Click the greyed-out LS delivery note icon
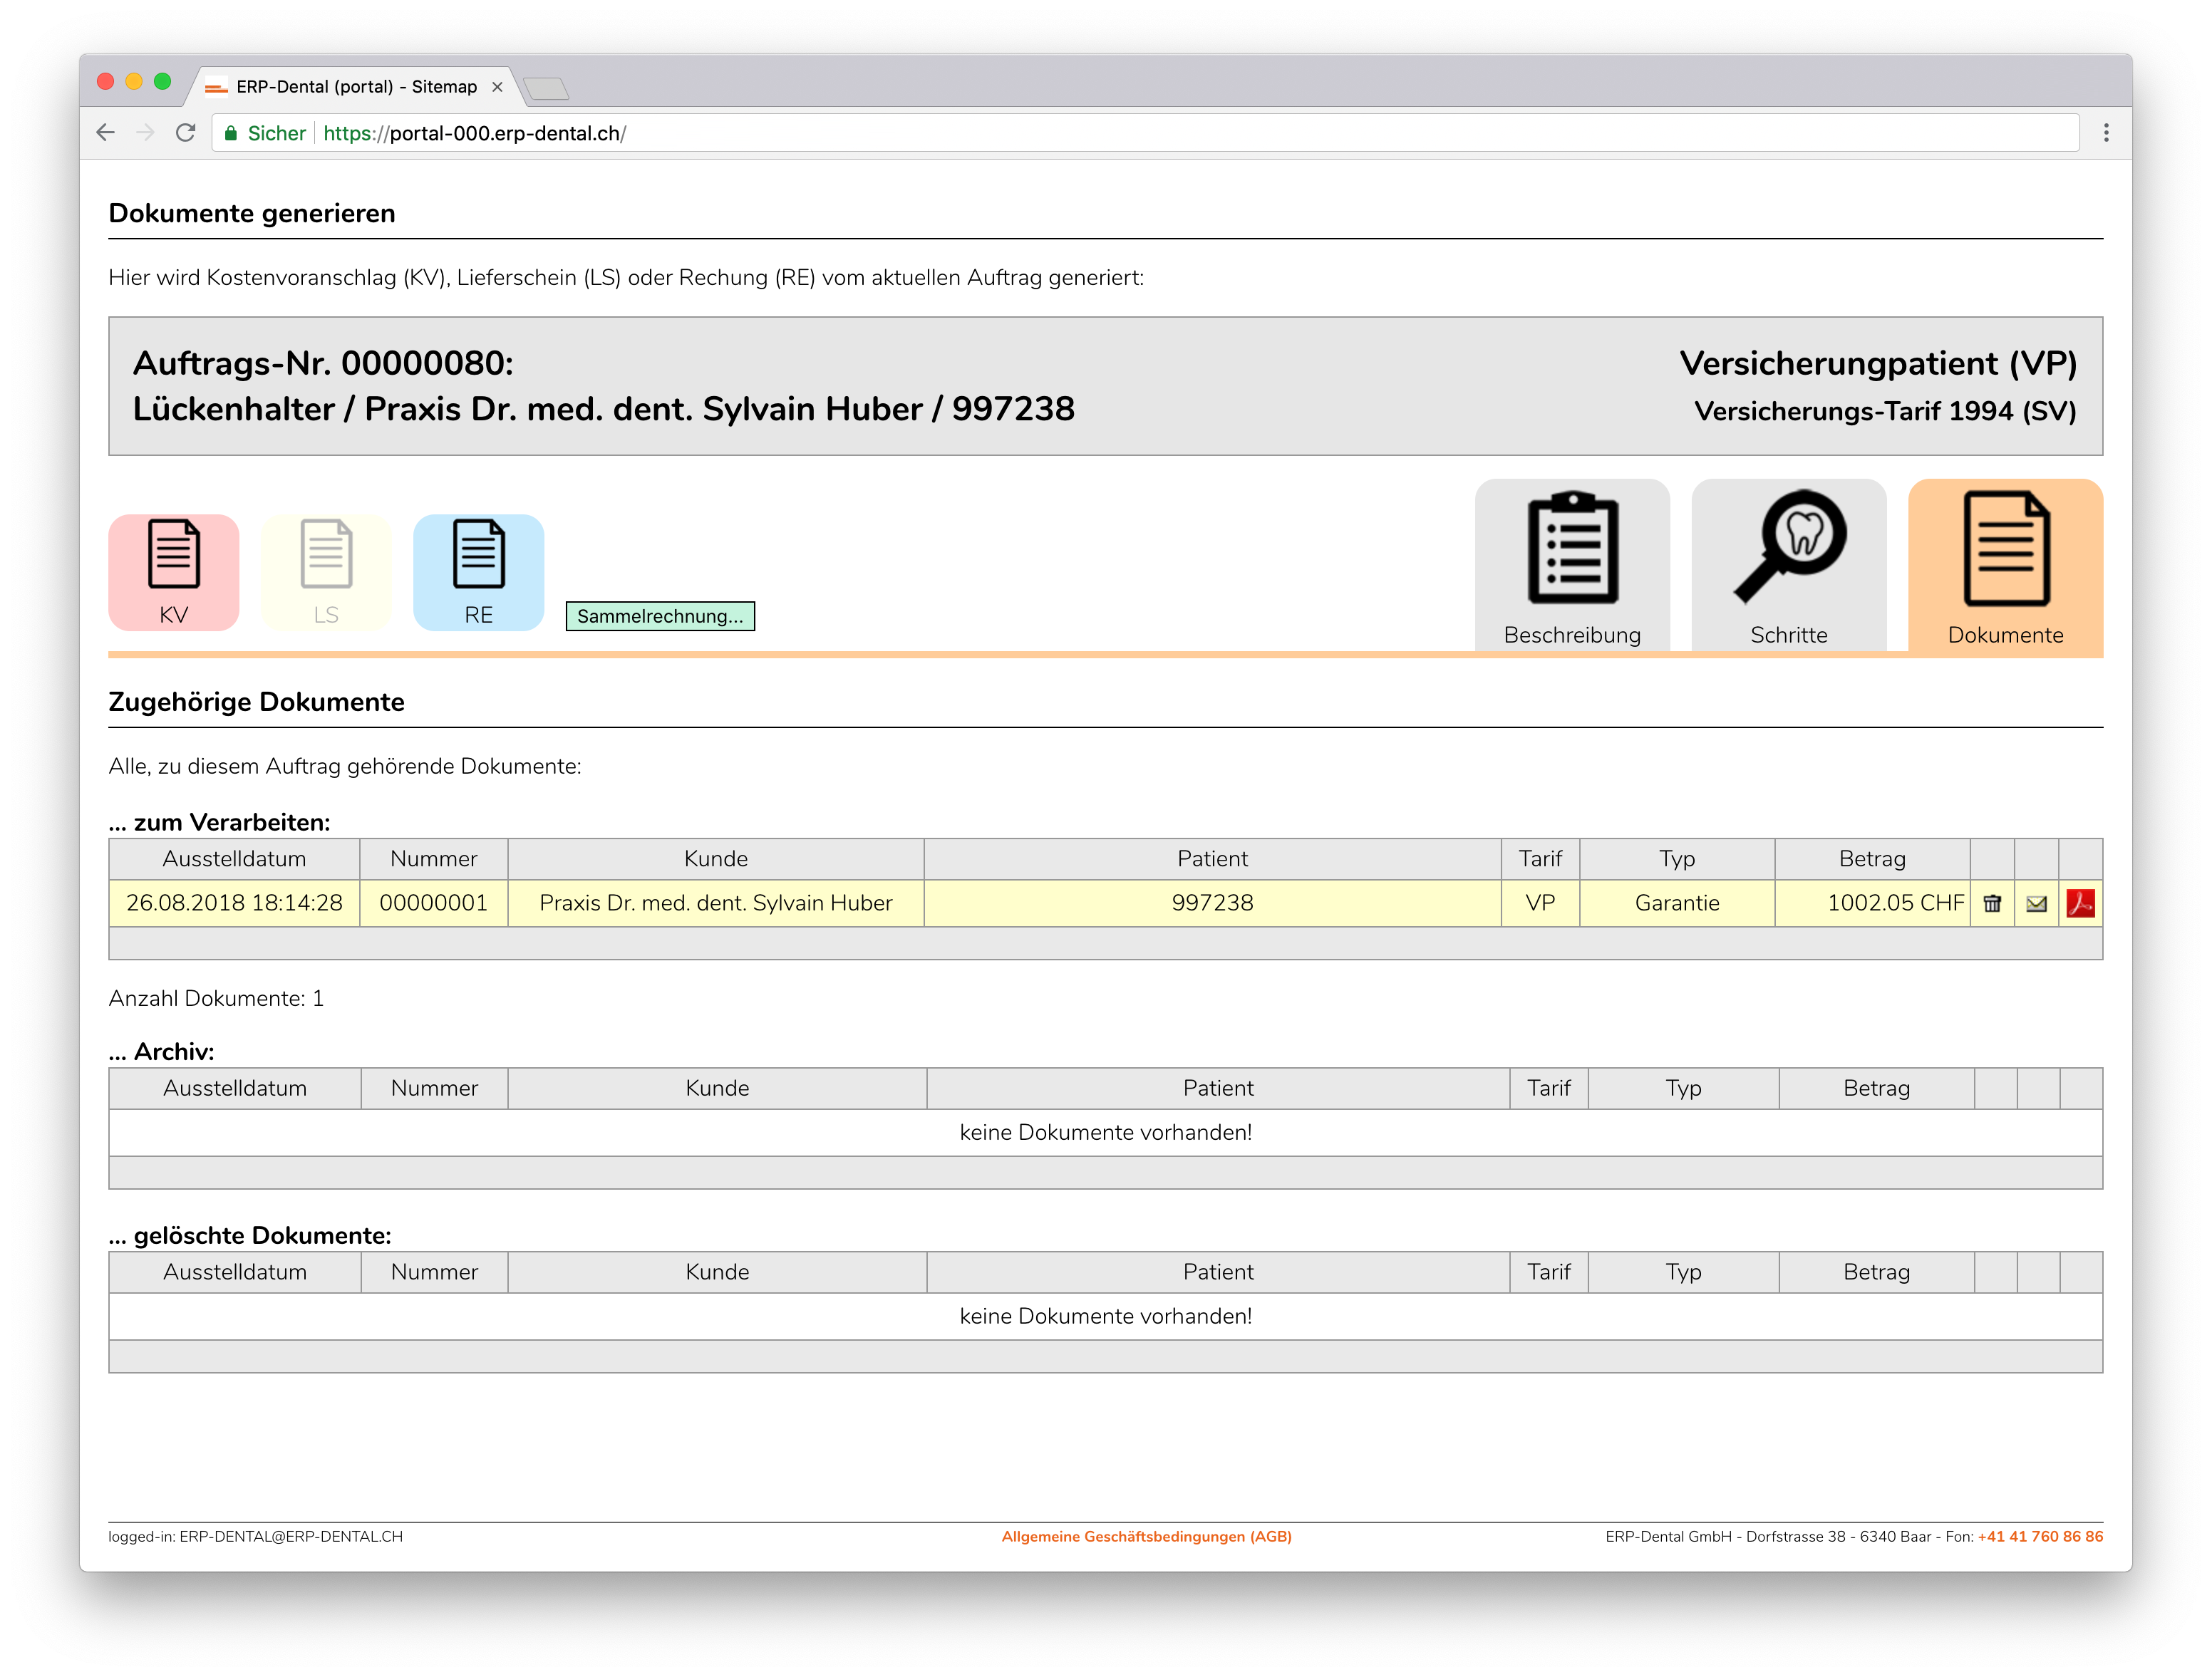Image resolution: width=2212 pixels, height=1677 pixels. pos(326,573)
